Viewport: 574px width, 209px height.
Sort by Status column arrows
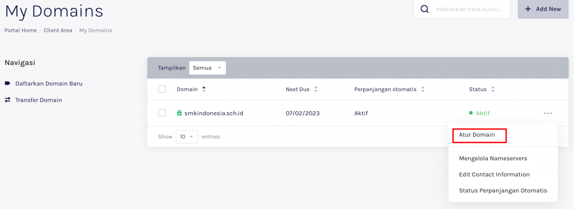pos(493,89)
